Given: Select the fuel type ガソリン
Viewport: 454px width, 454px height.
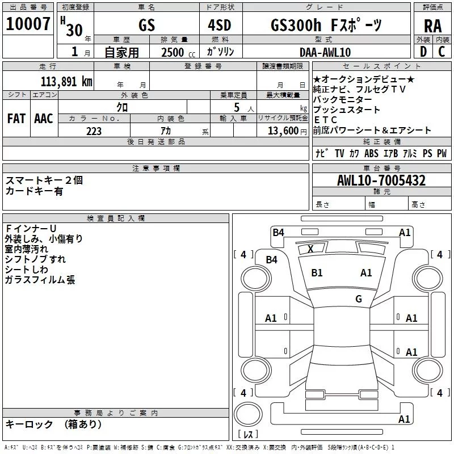Looking at the screenshot, I should [220, 52].
